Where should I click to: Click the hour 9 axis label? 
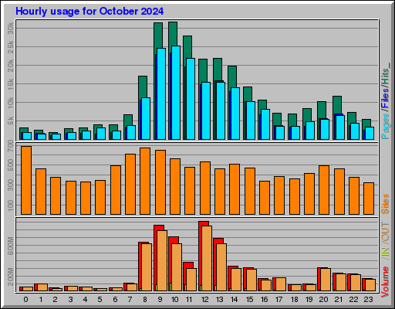[x=160, y=300]
